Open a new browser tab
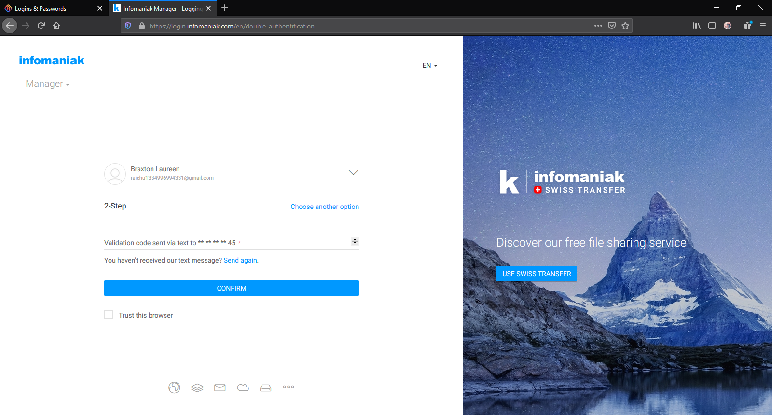The width and height of the screenshot is (772, 415). pos(225,8)
